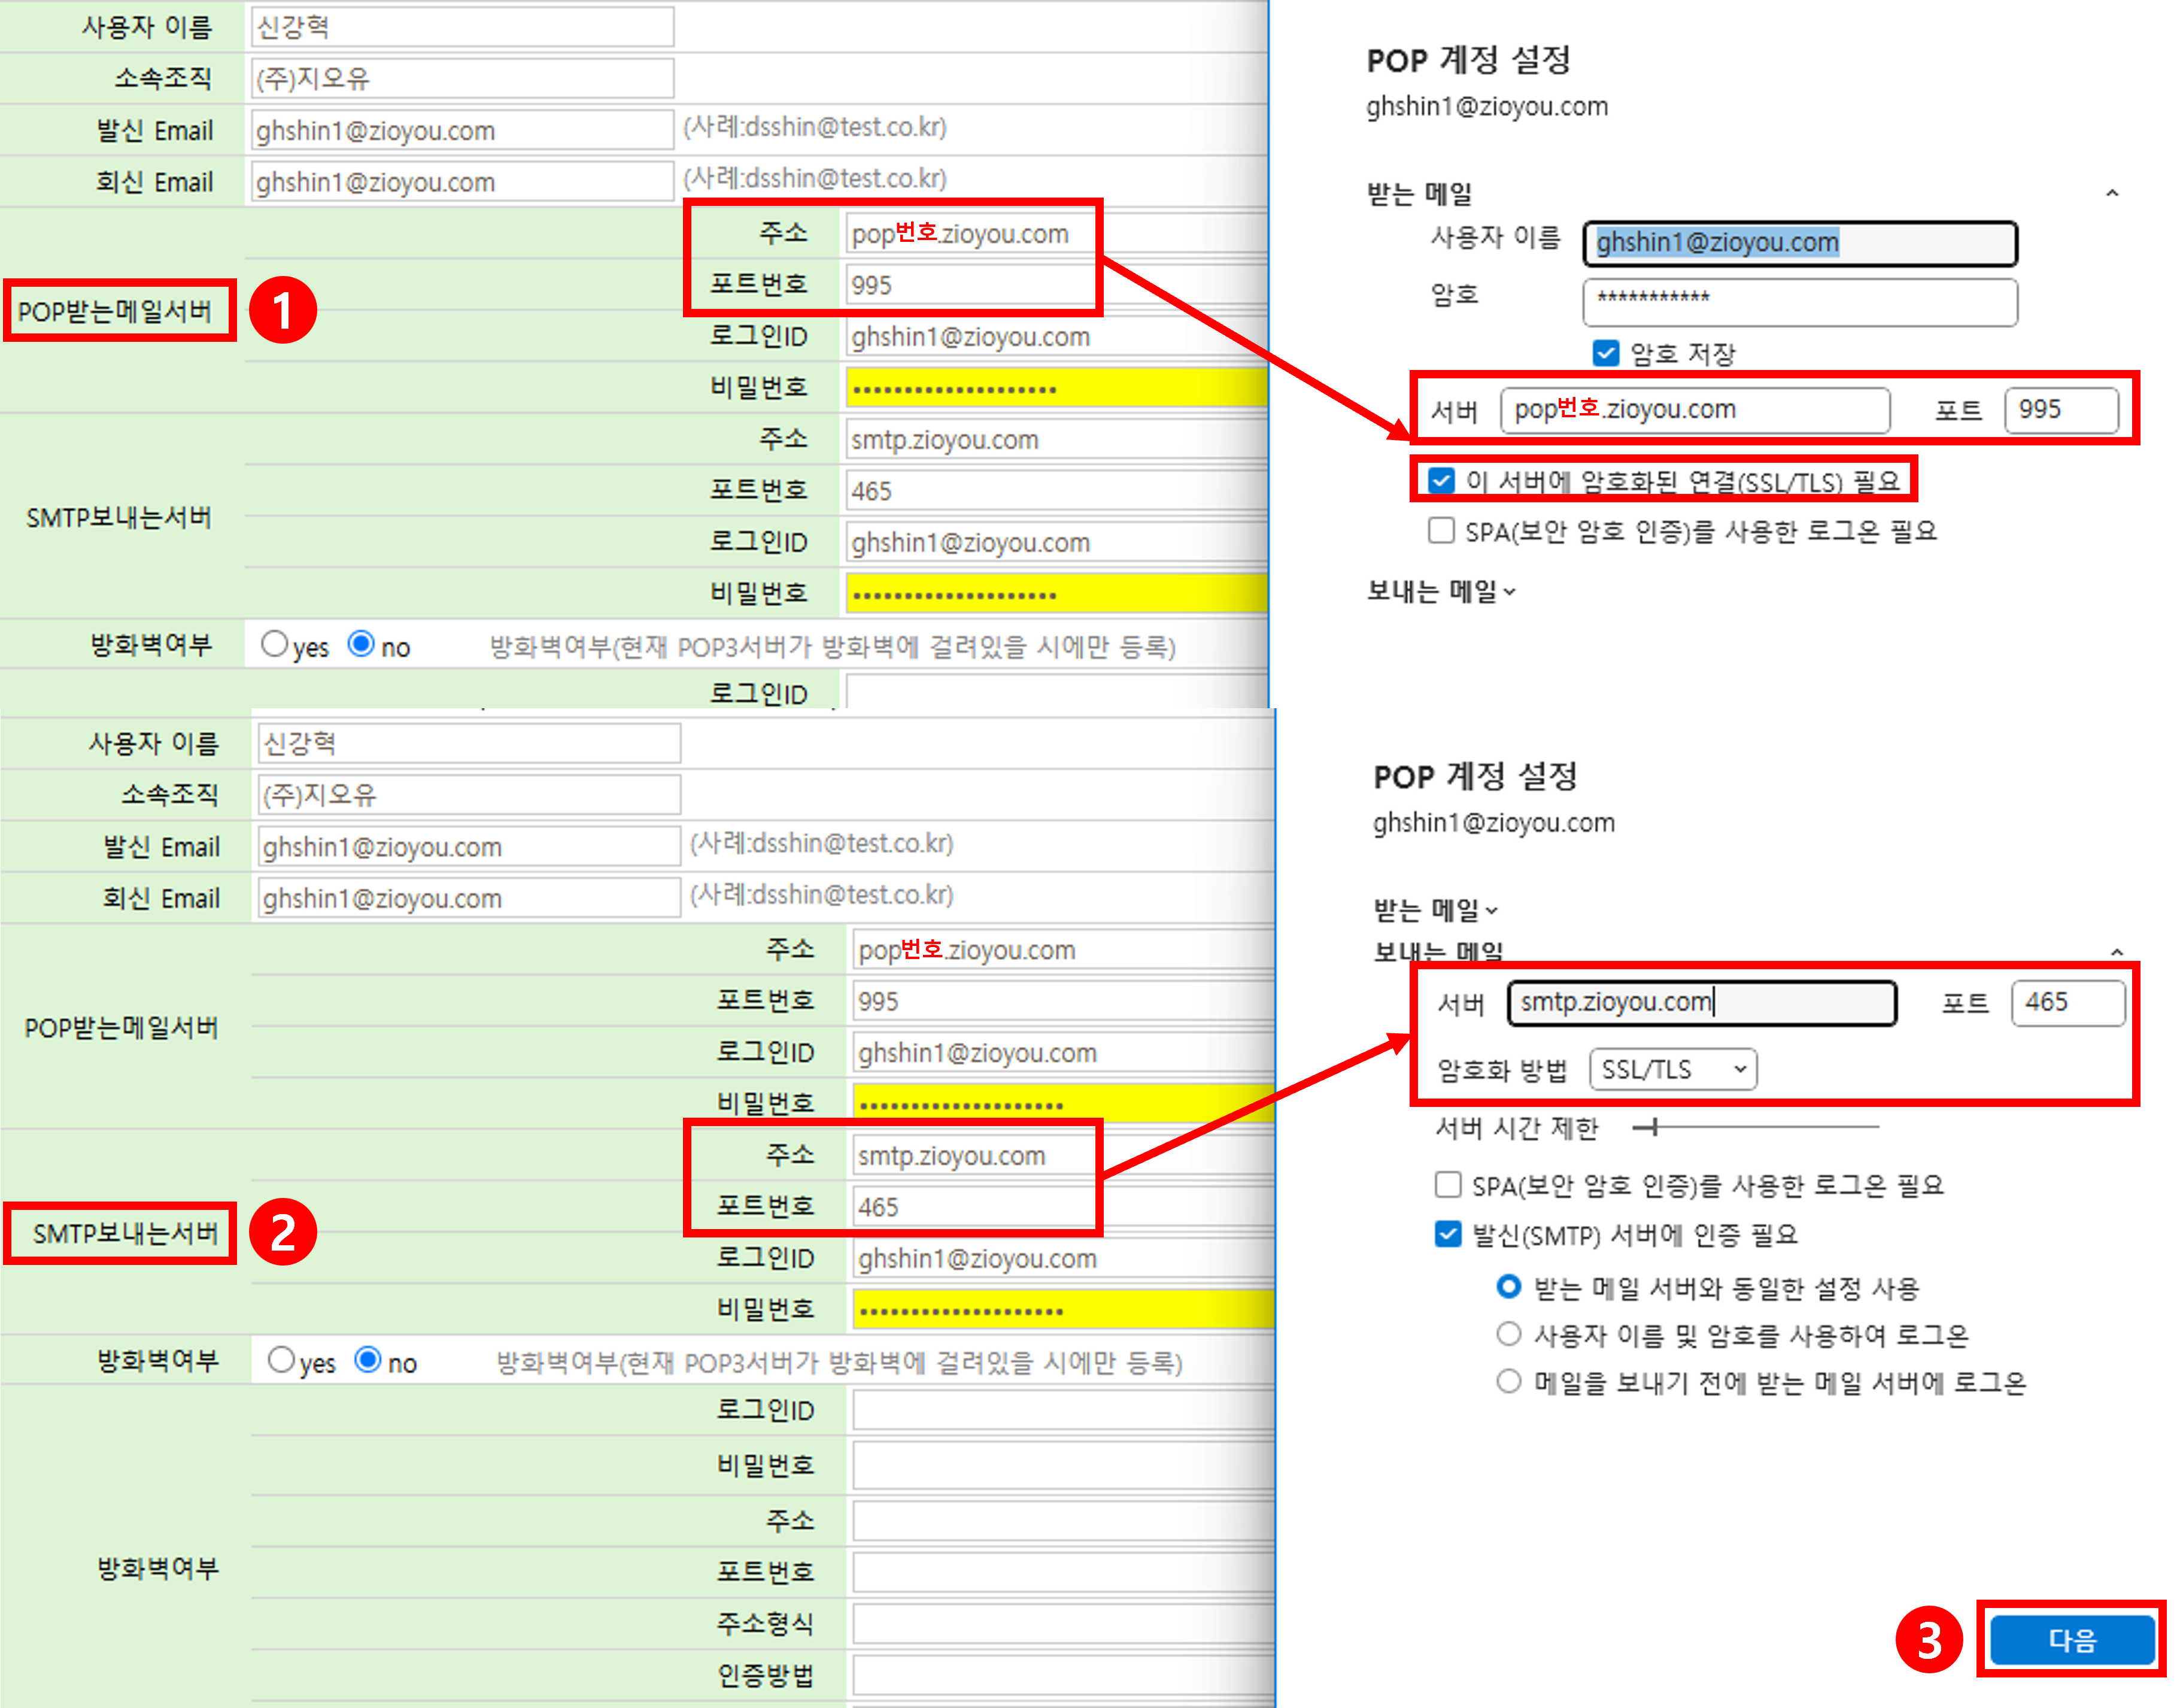Select yes for 방화벽여부 in bottom form
2180x1708 pixels.
(281, 1360)
